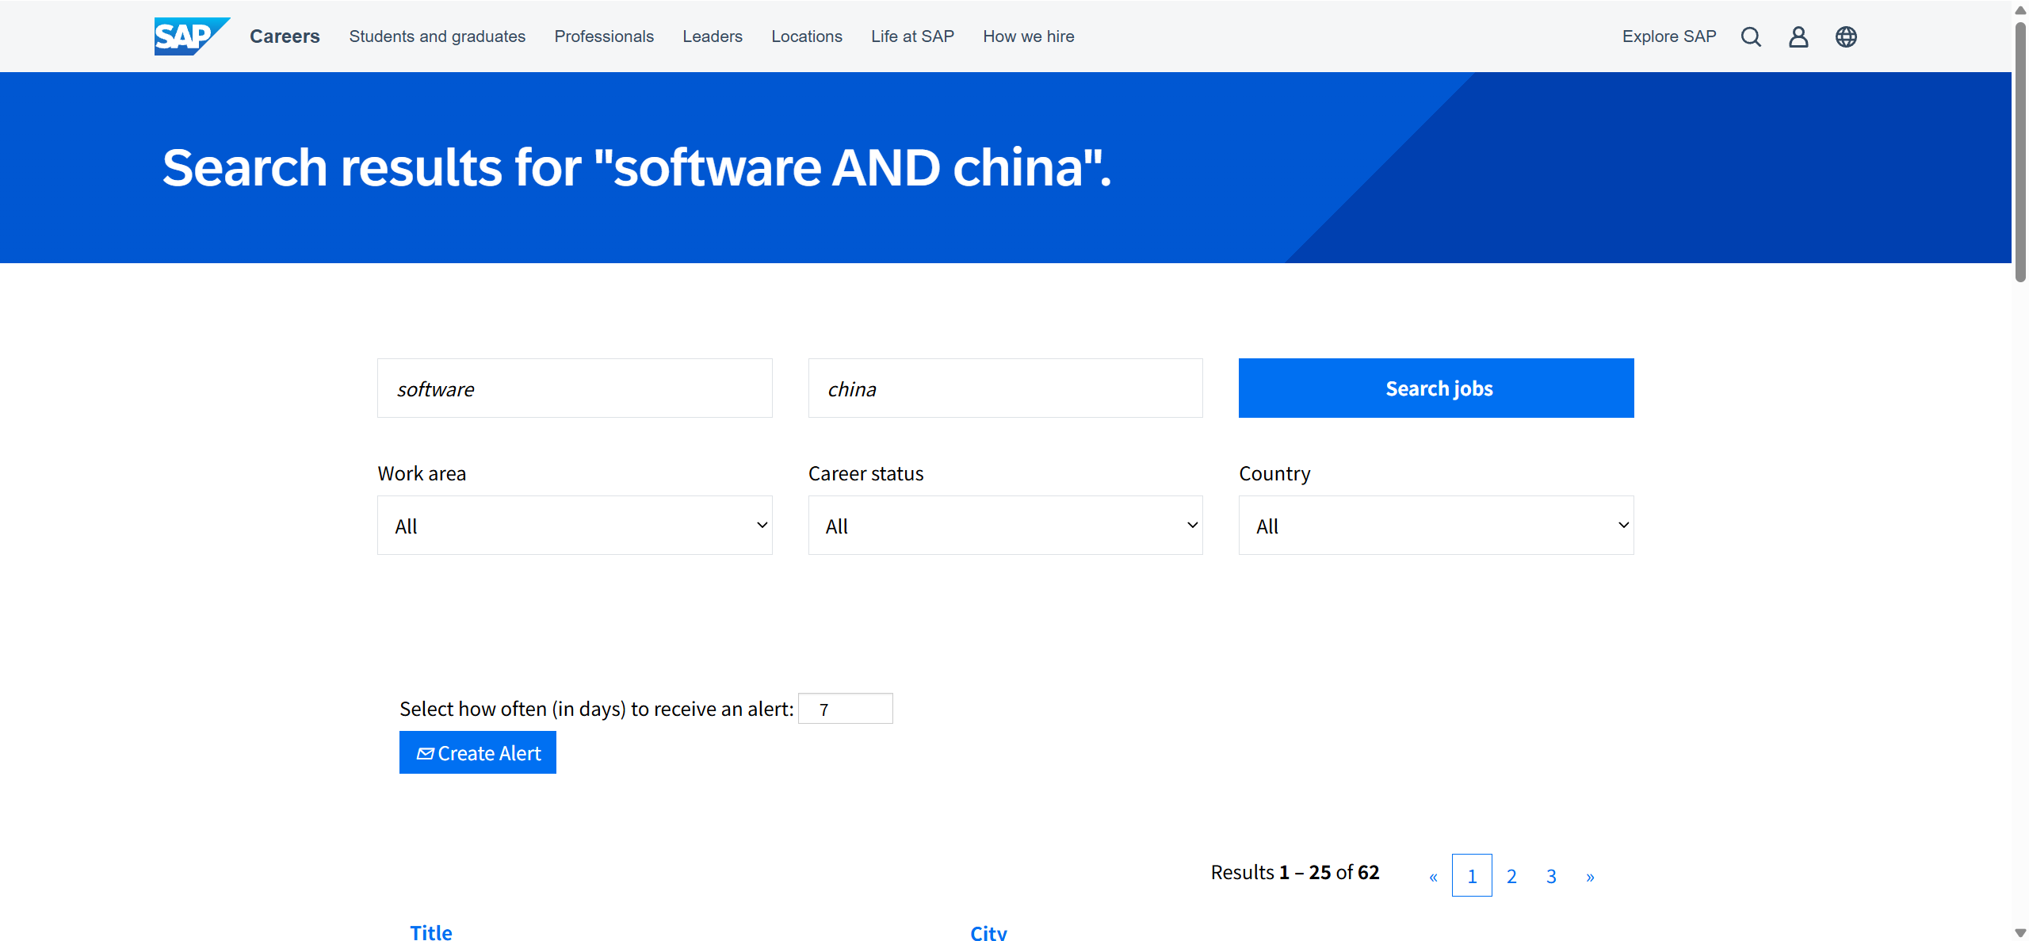Go to next results page arrow
Viewport: 2029px width, 941px height.
click(1590, 876)
